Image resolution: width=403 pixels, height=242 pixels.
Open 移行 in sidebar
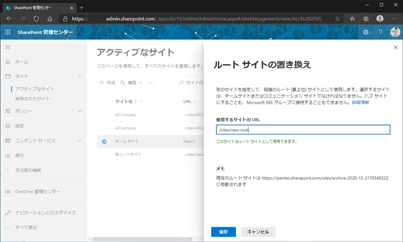tap(20, 156)
